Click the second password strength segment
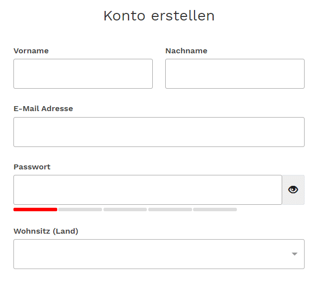Screen dimensions: 321x281 (x=80, y=209)
